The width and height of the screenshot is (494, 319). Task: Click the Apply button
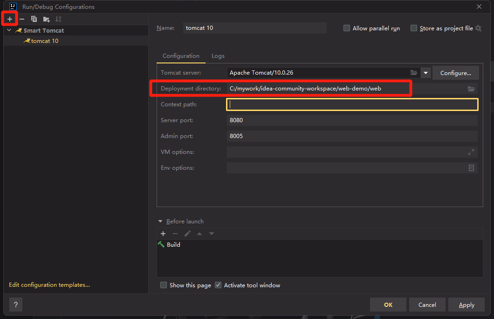(x=467, y=305)
